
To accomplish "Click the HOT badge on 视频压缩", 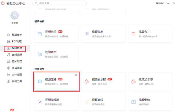I will point(60,79).
